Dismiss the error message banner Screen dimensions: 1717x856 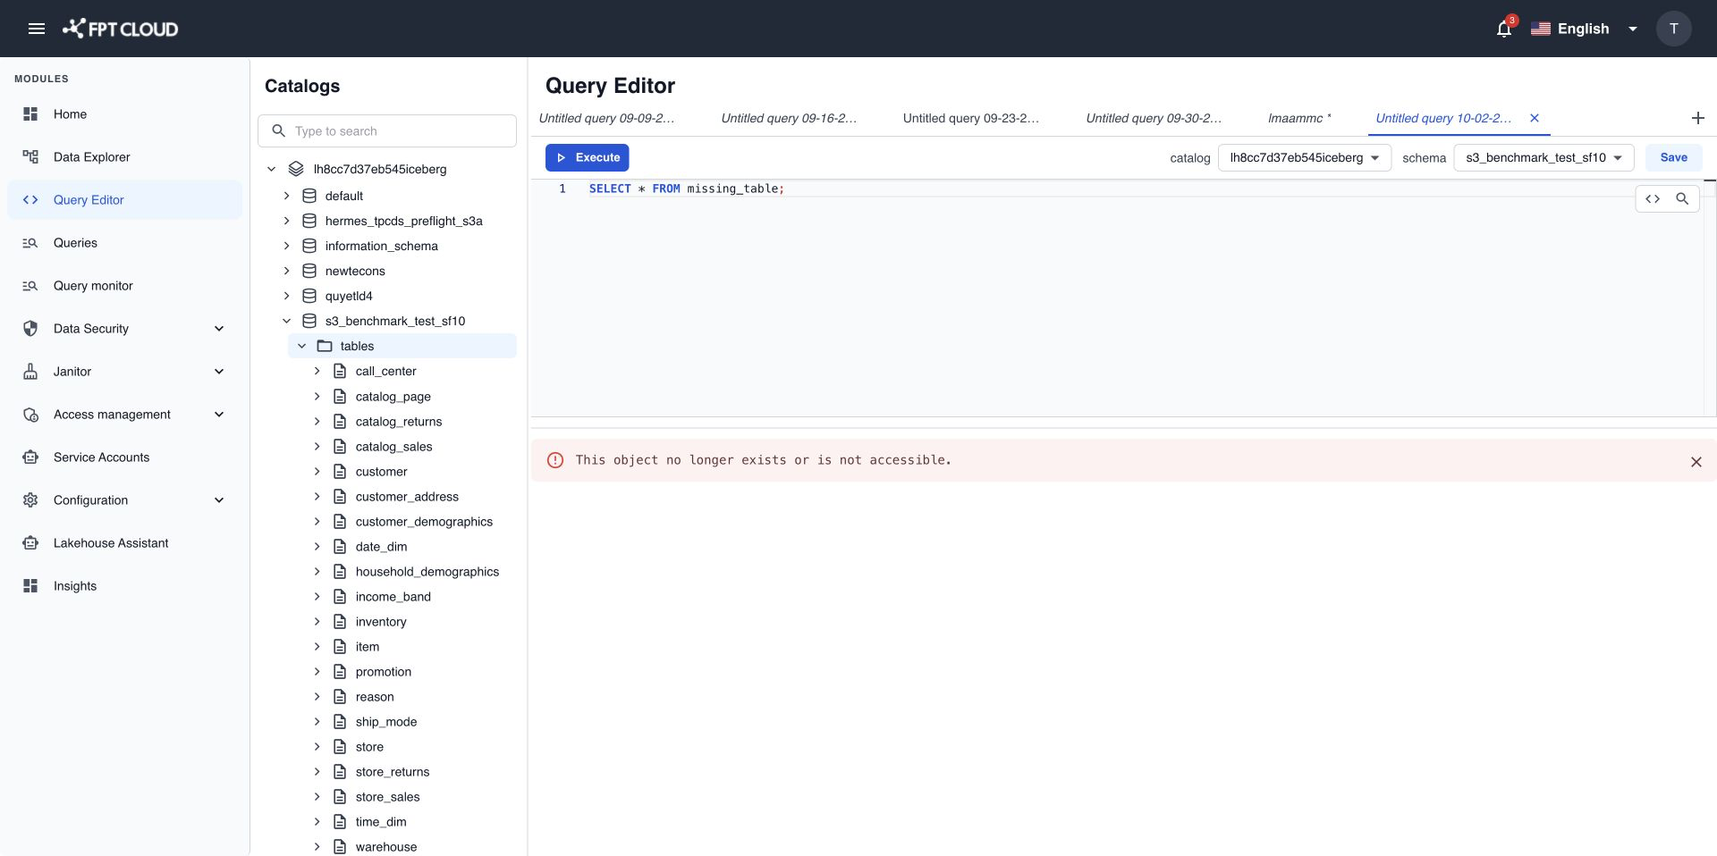tap(1696, 462)
